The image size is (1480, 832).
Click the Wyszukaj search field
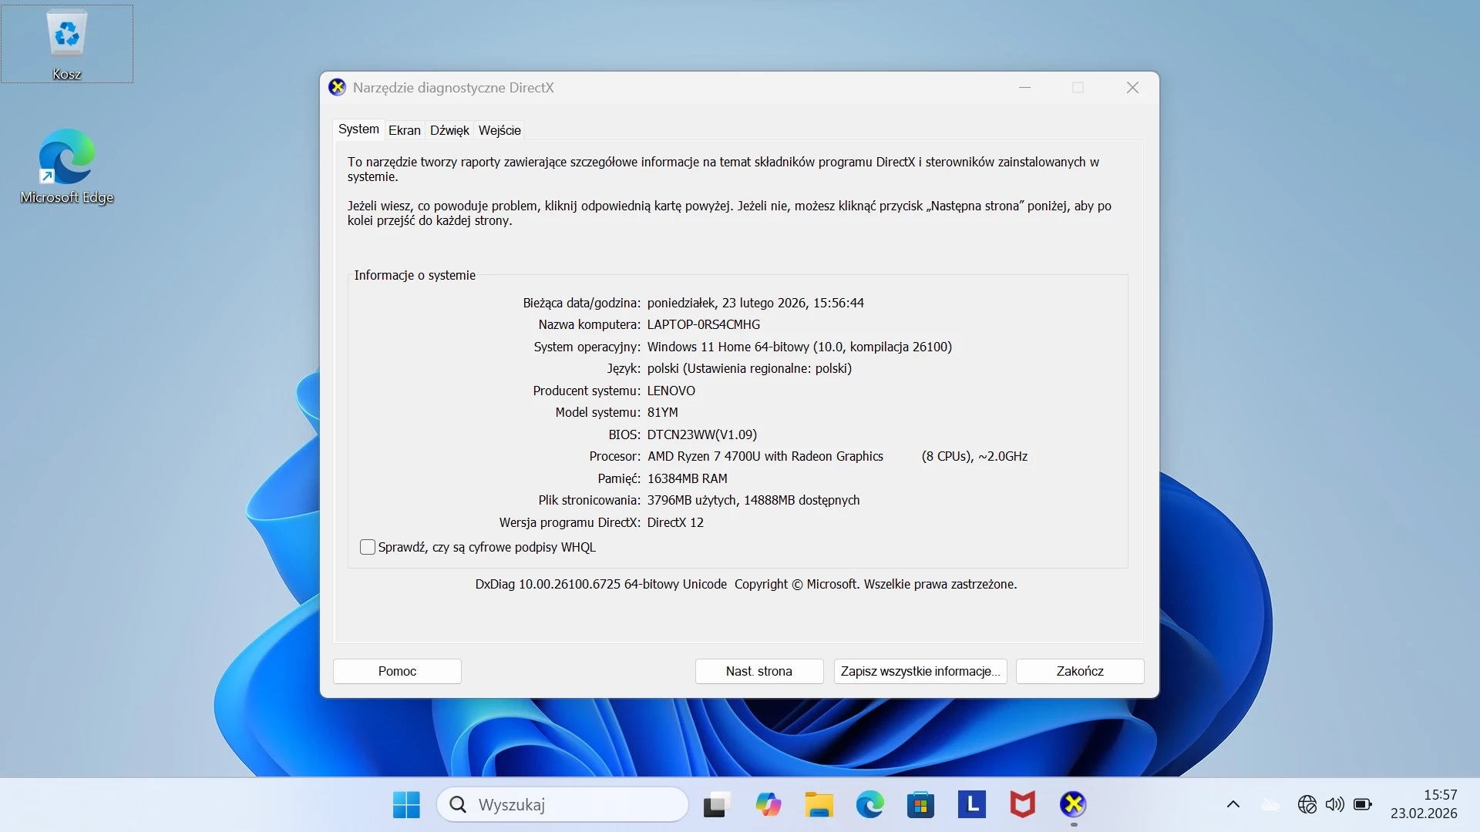(563, 804)
